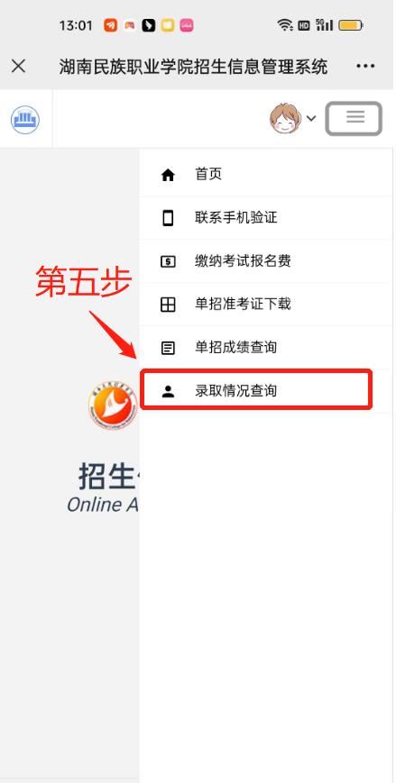
Task: Click the user avatar face icon
Action: pos(286,118)
